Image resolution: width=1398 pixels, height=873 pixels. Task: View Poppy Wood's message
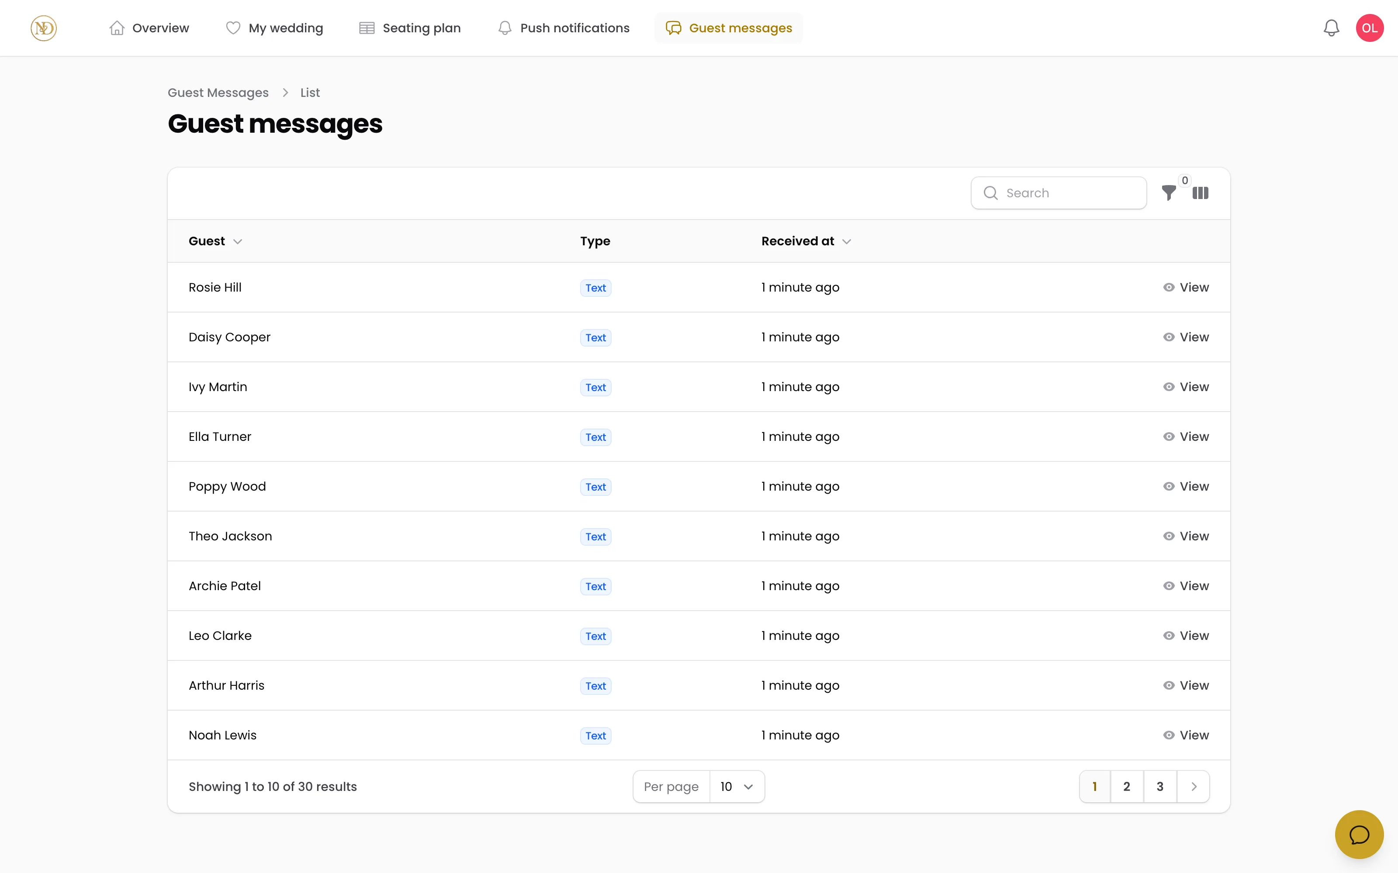click(1185, 486)
